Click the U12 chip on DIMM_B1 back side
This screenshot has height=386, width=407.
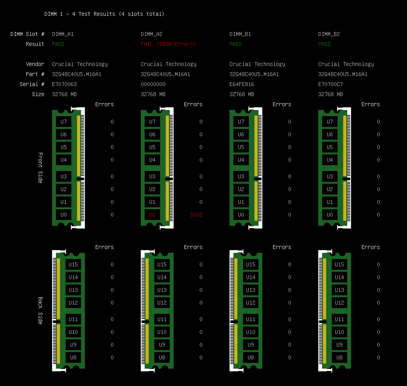[251, 303]
